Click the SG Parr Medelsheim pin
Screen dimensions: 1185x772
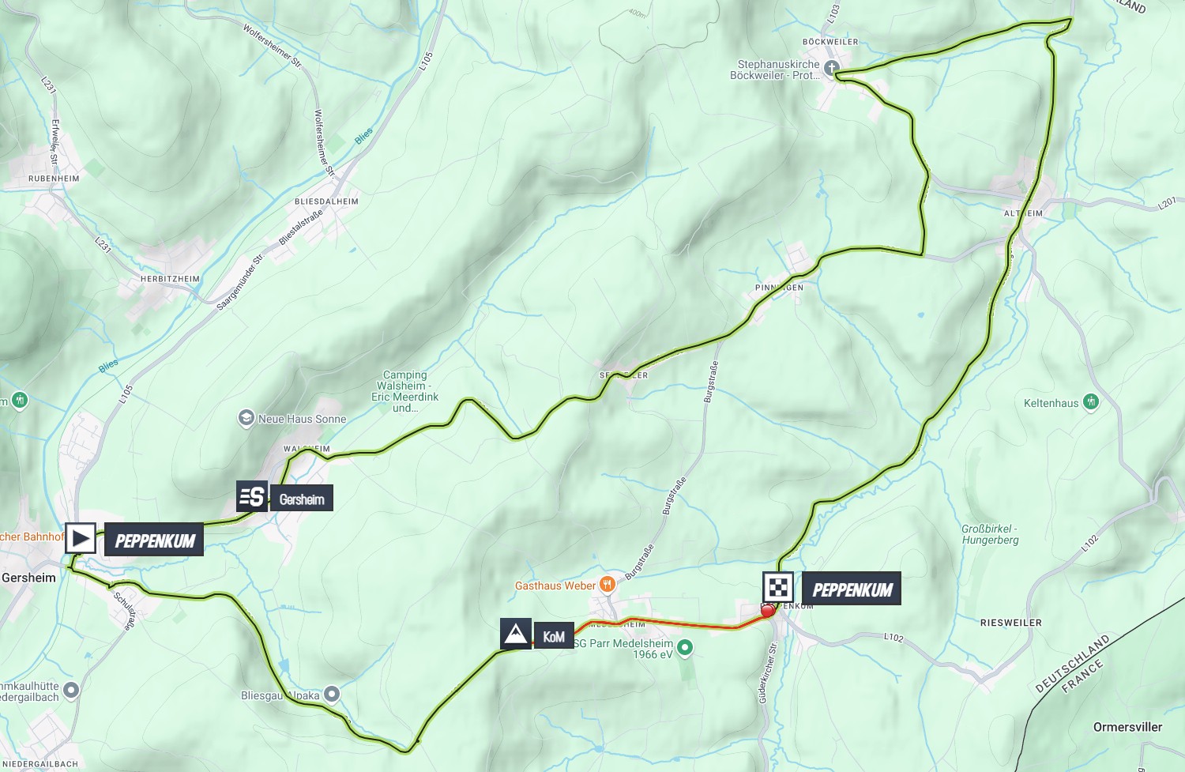pyautogui.click(x=685, y=647)
